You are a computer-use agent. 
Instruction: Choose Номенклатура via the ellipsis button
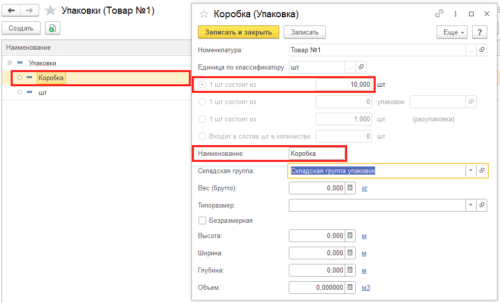[471, 50]
